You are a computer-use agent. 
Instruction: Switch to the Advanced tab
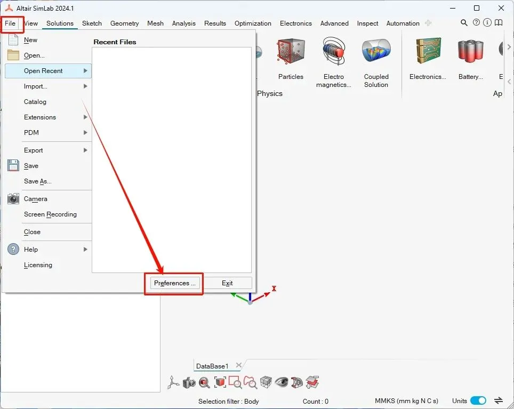[334, 23]
